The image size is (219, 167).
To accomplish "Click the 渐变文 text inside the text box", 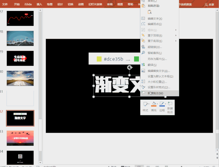I will [118, 85].
